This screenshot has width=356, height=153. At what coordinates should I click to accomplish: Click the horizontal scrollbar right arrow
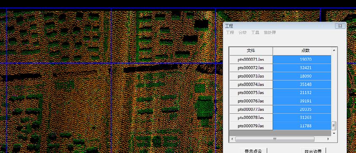(x=328, y=139)
